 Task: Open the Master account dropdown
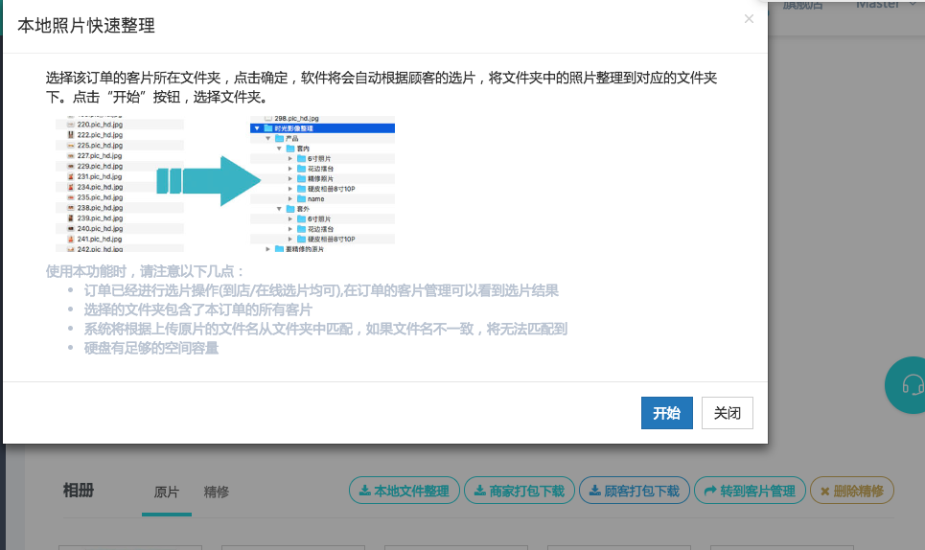tap(877, 5)
